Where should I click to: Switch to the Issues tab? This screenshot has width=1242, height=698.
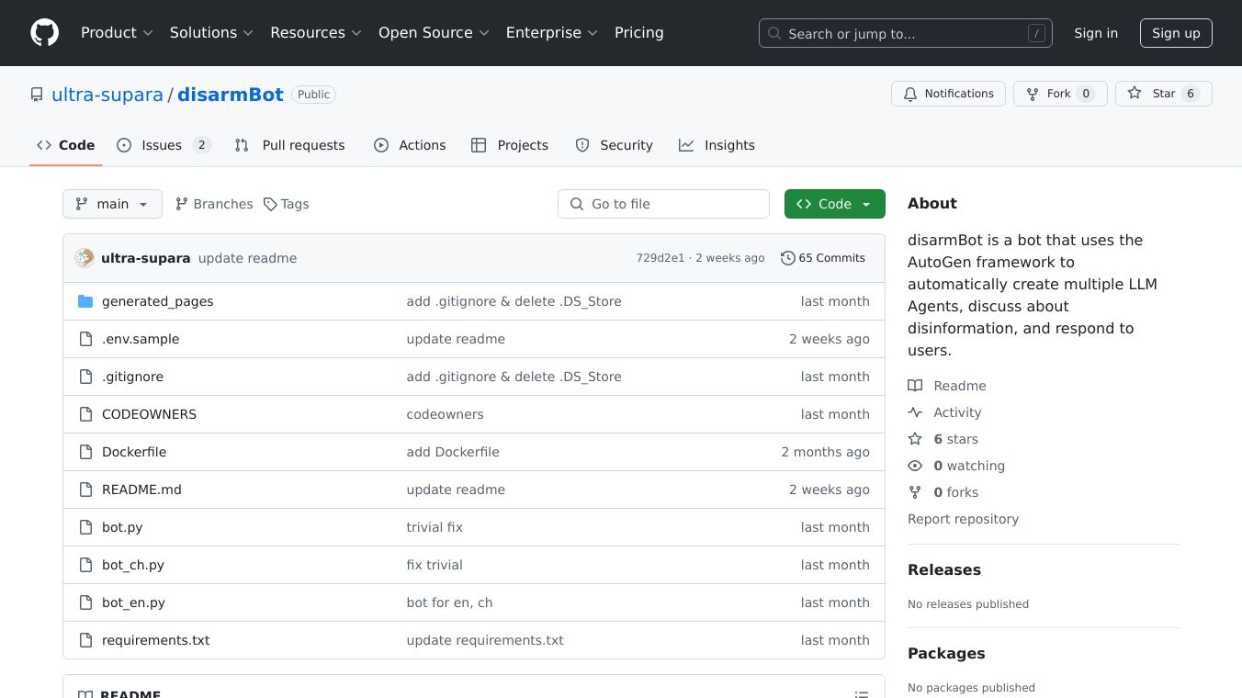[x=164, y=145]
